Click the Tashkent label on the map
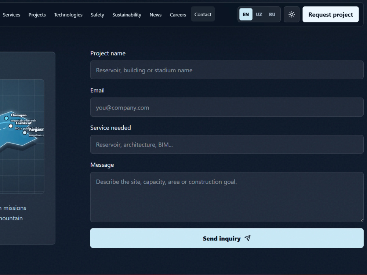The image size is (367, 275). pos(23,123)
